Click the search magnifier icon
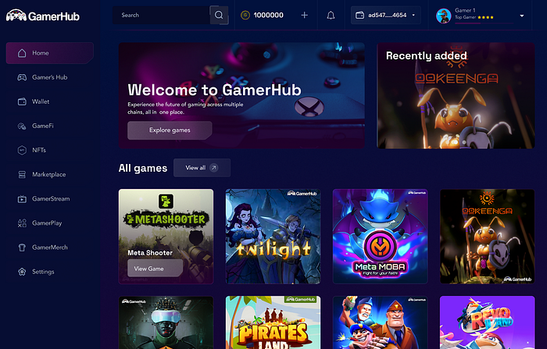The image size is (547, 349). click(219, 15)
